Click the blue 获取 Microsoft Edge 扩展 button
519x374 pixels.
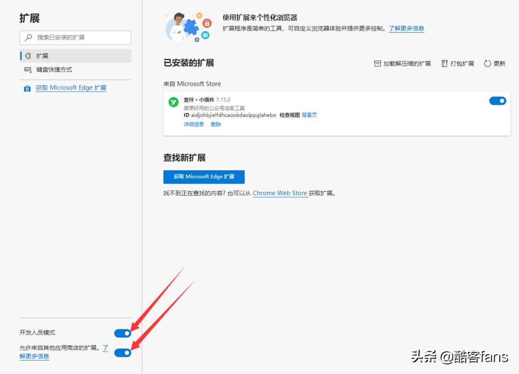tap(204, 177)
